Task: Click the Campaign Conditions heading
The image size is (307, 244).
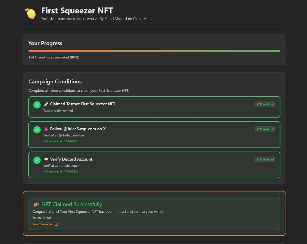Action: coord(55,82)
